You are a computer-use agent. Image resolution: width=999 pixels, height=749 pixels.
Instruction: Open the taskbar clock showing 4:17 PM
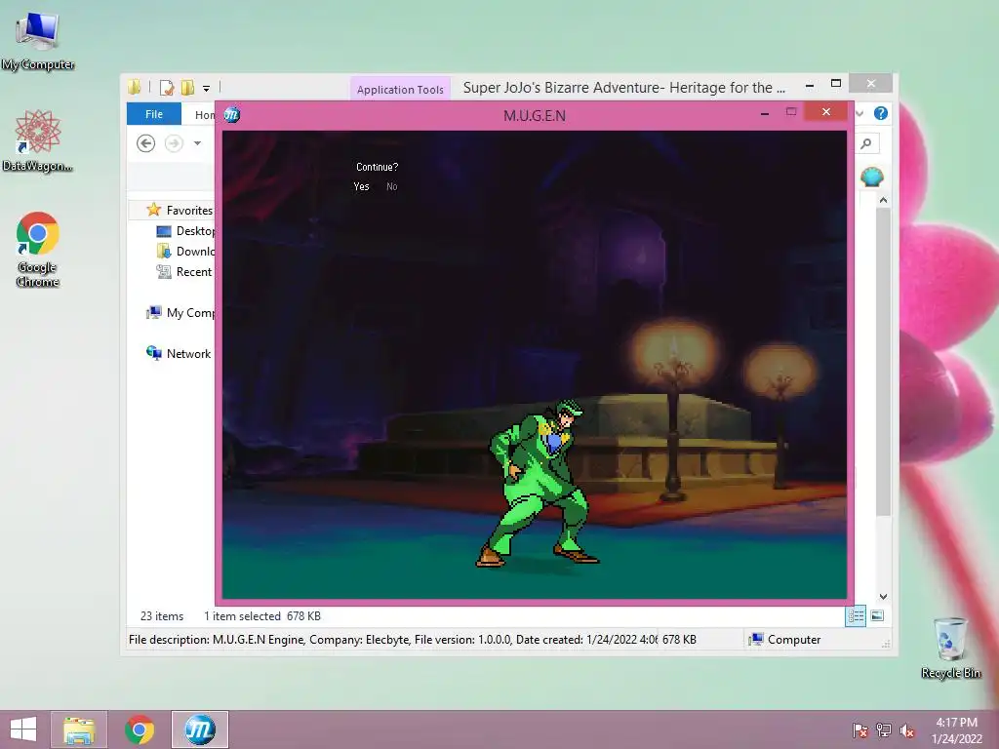point(956,730)
